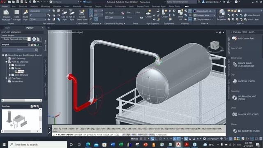263x148 pixels.
Task: Toggle the compass display button
Action: tap(91, 11)
